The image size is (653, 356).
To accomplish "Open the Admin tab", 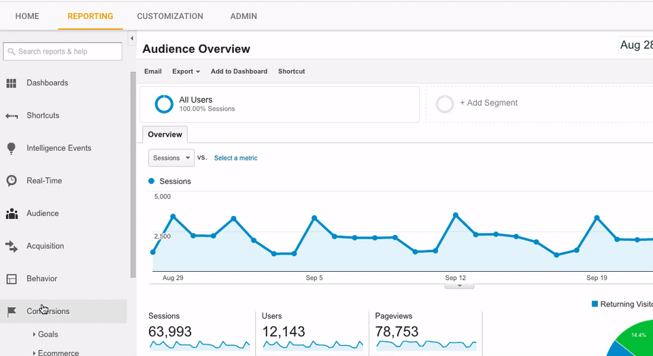I will (x=244, y=16).
